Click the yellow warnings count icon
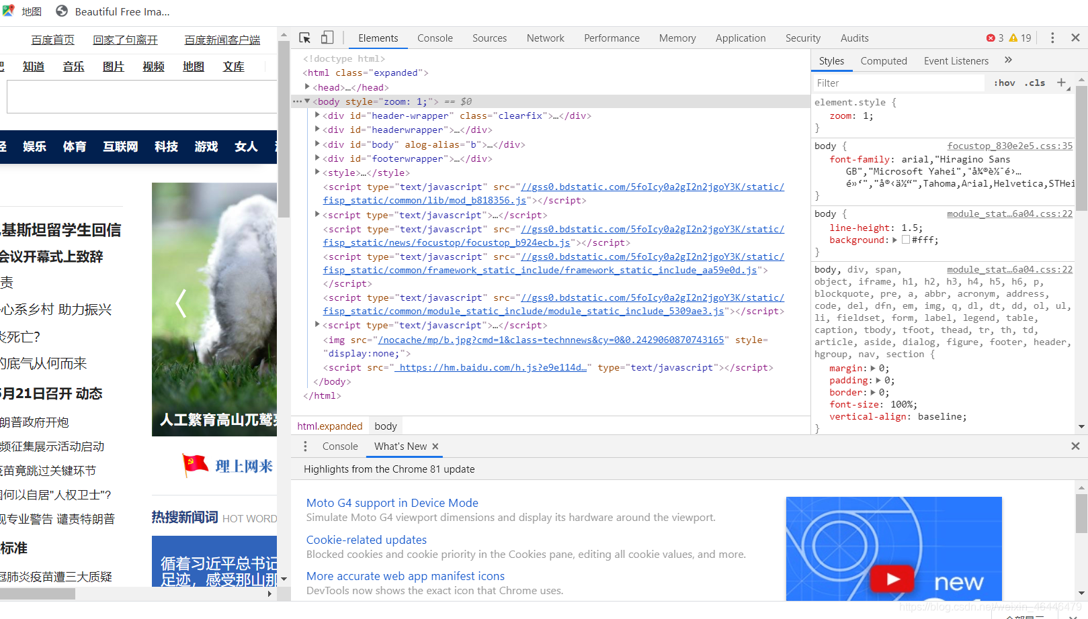This screenshot has height=619, width=1088. tap(1013, 38)
